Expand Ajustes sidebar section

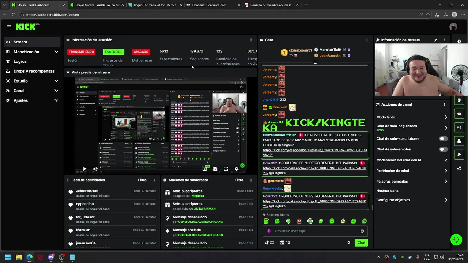[56, 100]
